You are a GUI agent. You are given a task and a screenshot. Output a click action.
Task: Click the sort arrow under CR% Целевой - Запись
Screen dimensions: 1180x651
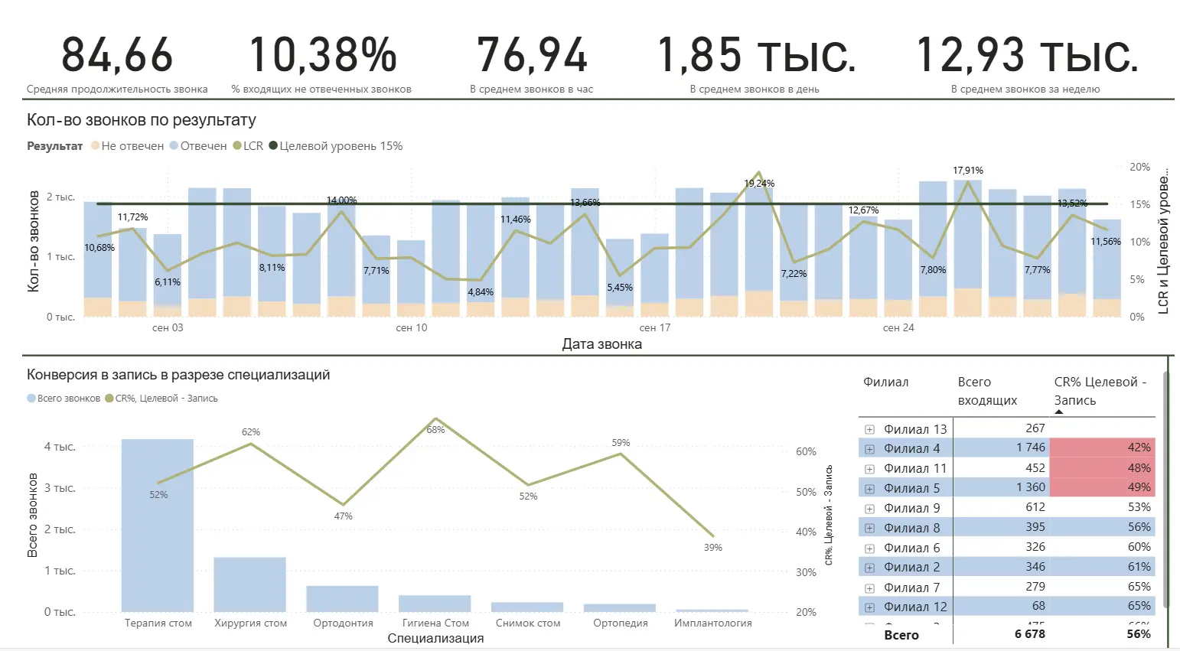(1059, 412)
